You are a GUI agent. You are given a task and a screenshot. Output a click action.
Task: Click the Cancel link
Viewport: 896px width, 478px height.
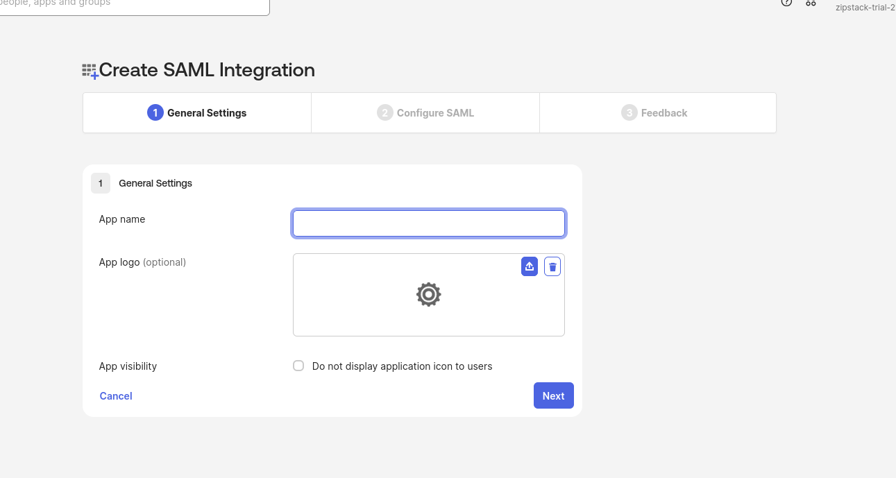(x=115, y=395)
